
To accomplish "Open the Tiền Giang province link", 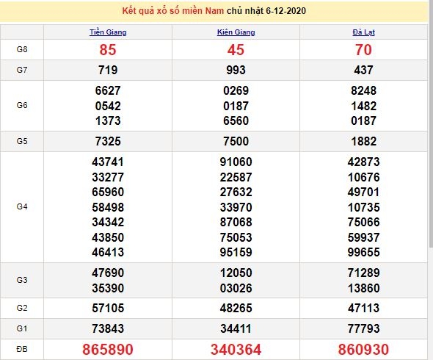I will (x=108, y=32).
